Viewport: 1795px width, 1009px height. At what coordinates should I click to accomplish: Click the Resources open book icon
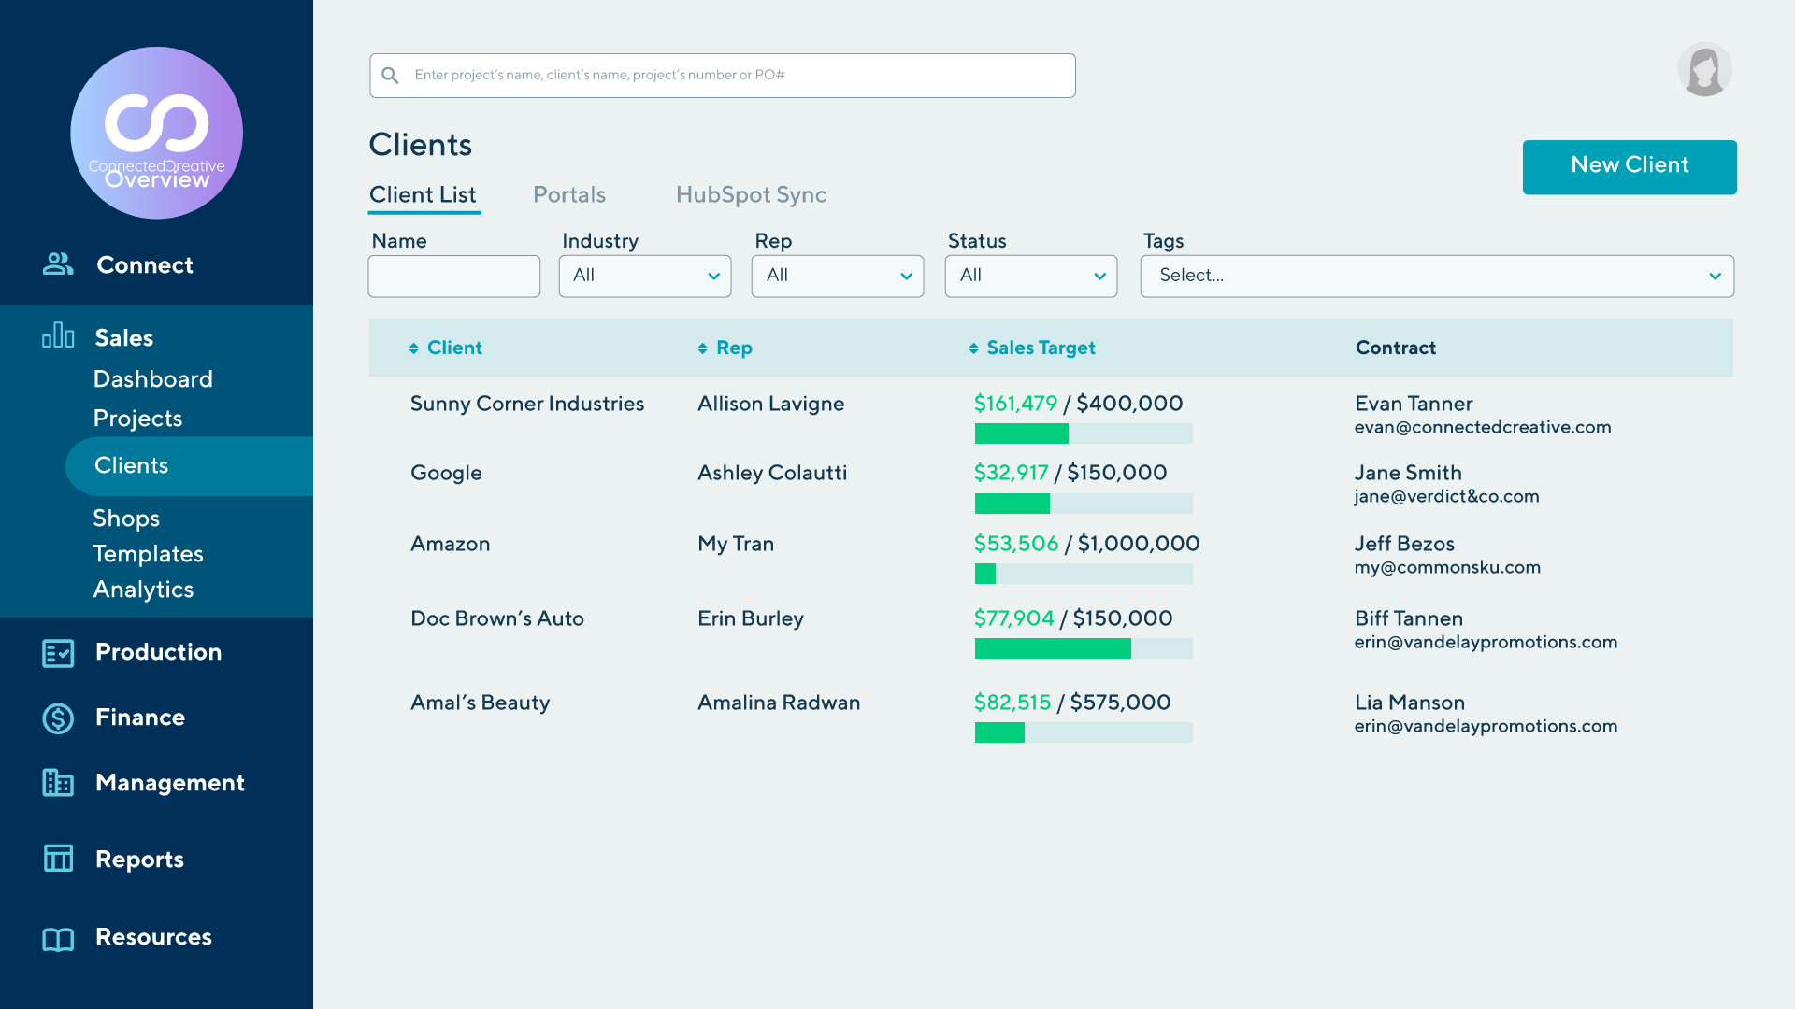58,939
